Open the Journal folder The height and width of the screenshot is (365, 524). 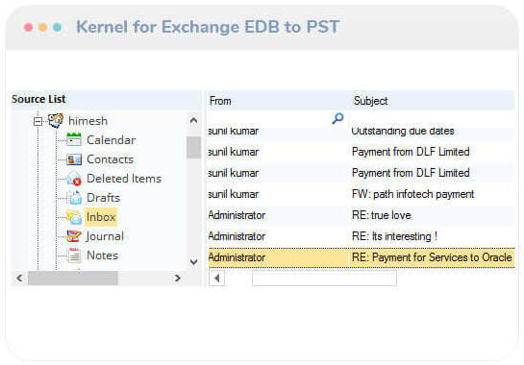[x=105, y=236]
